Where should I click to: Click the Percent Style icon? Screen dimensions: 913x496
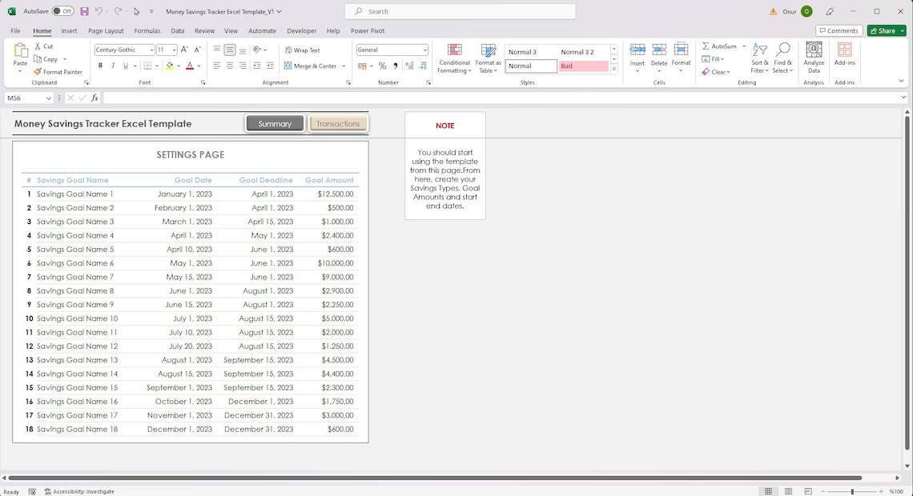(x=382, y=66)
